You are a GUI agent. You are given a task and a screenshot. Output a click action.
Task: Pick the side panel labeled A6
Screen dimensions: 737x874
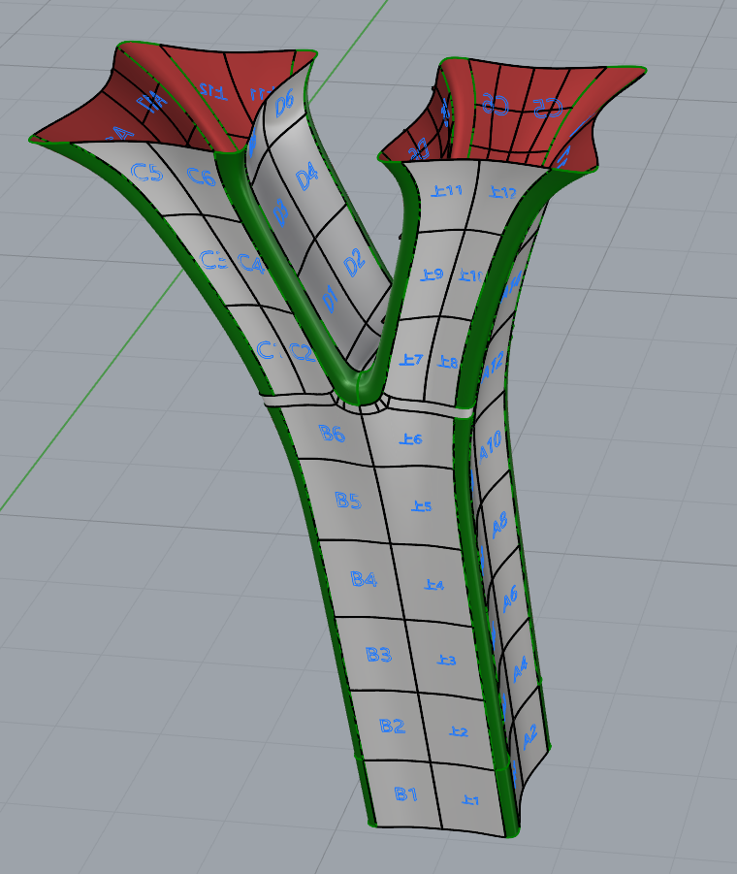point(511,594)
